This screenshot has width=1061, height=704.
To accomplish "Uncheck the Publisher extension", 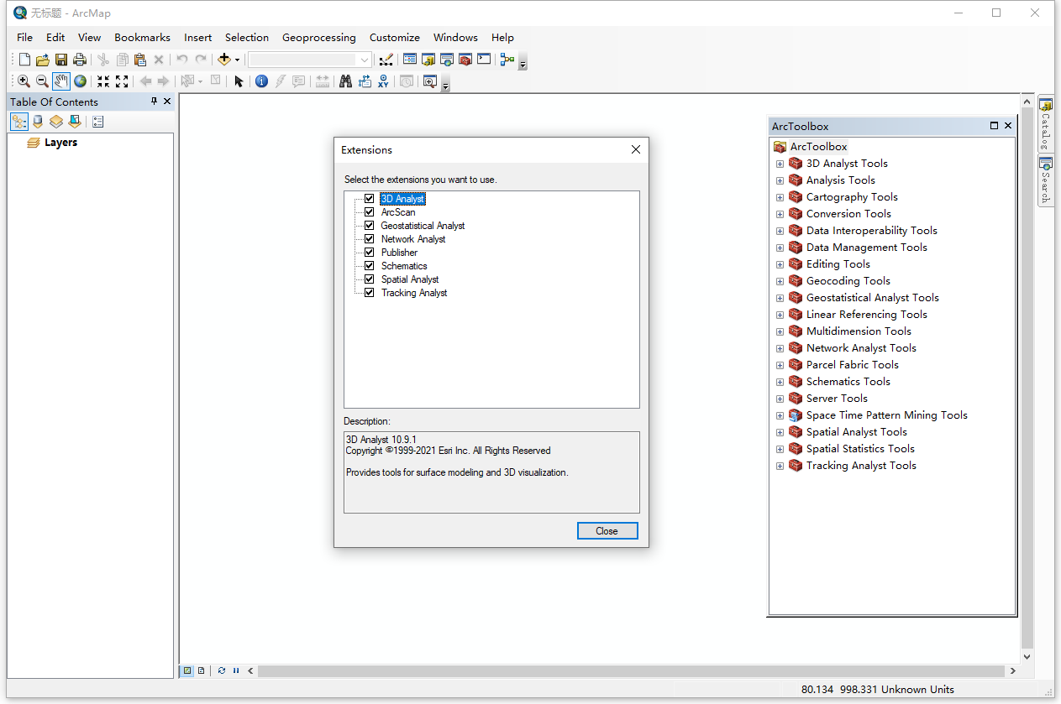I will tap(370, 253).
